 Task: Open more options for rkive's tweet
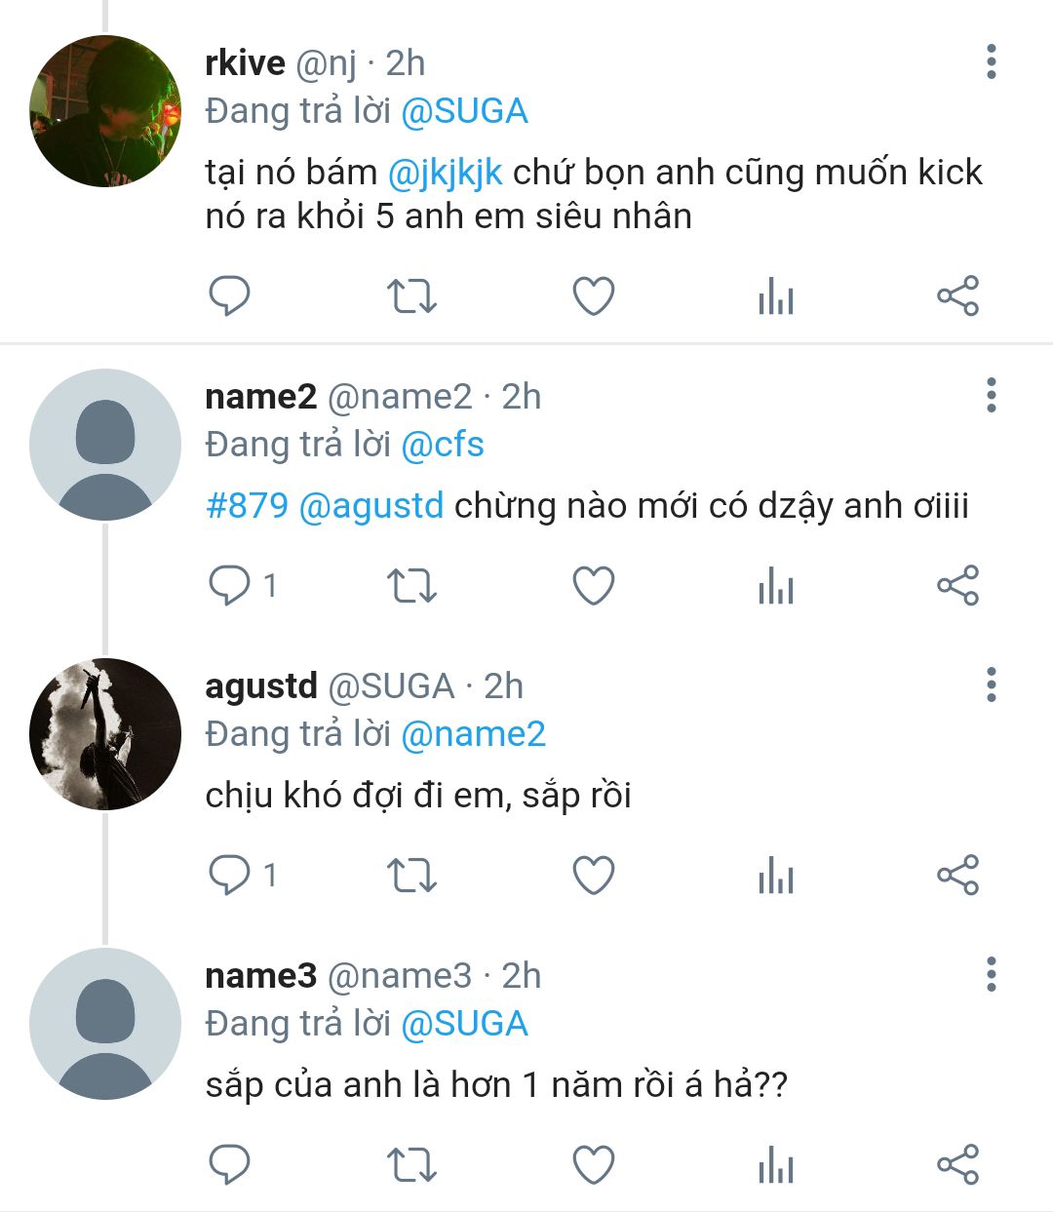pos(991,62)
